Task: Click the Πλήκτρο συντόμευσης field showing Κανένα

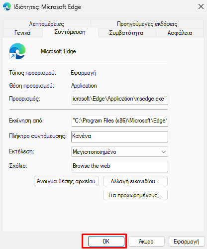Action: point(119,136)
